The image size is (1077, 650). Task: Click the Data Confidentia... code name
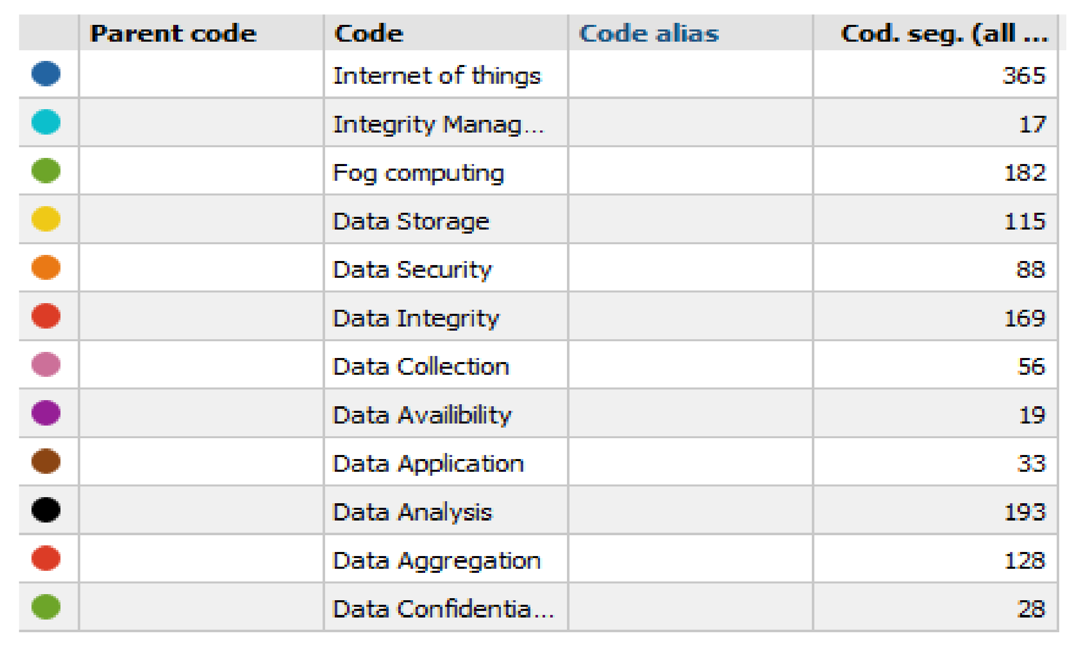tap(442, 609)
